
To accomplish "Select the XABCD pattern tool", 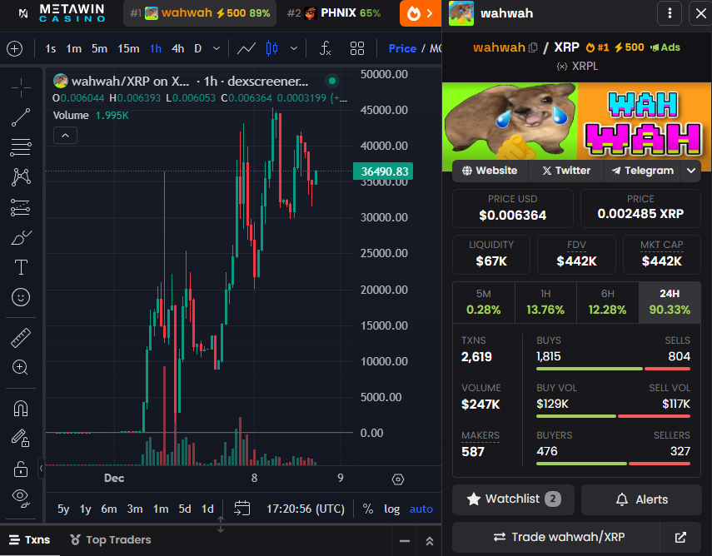I will click(21, 177).
